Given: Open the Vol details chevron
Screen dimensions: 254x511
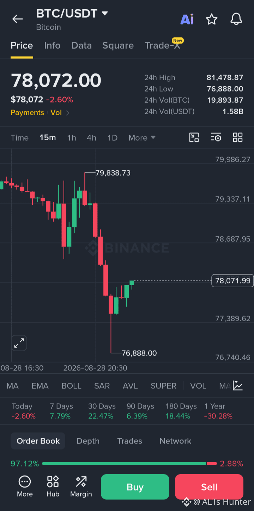Looking at the screenshot, I should point(68,113).
